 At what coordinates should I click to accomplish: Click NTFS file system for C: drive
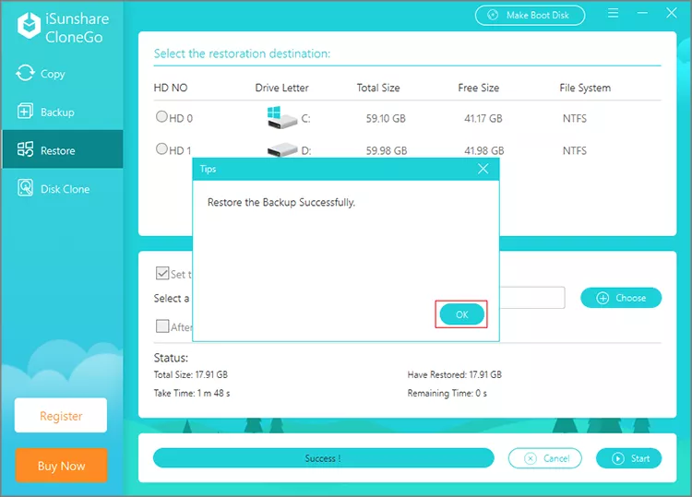[575, 118]
